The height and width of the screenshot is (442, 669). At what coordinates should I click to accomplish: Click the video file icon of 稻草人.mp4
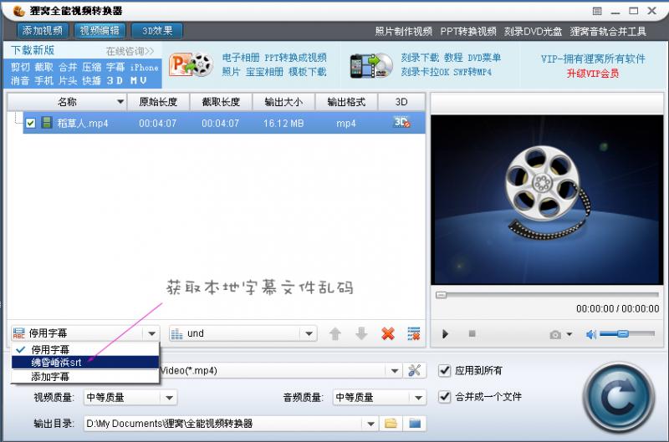[x=47, y=123]
